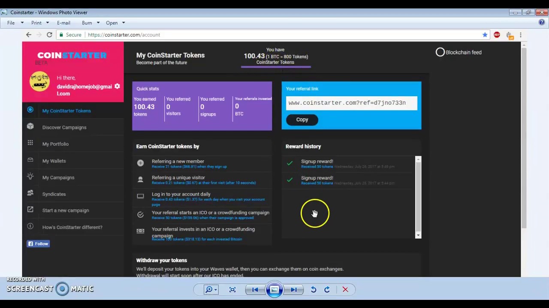The width and height of the screenshot is (549, 308).
Task: Click the Reward history scrollbar down arrow
Action: point(418,235)
